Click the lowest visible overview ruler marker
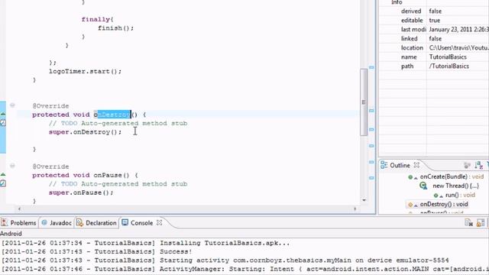489x275 pixels. point(371,178)
